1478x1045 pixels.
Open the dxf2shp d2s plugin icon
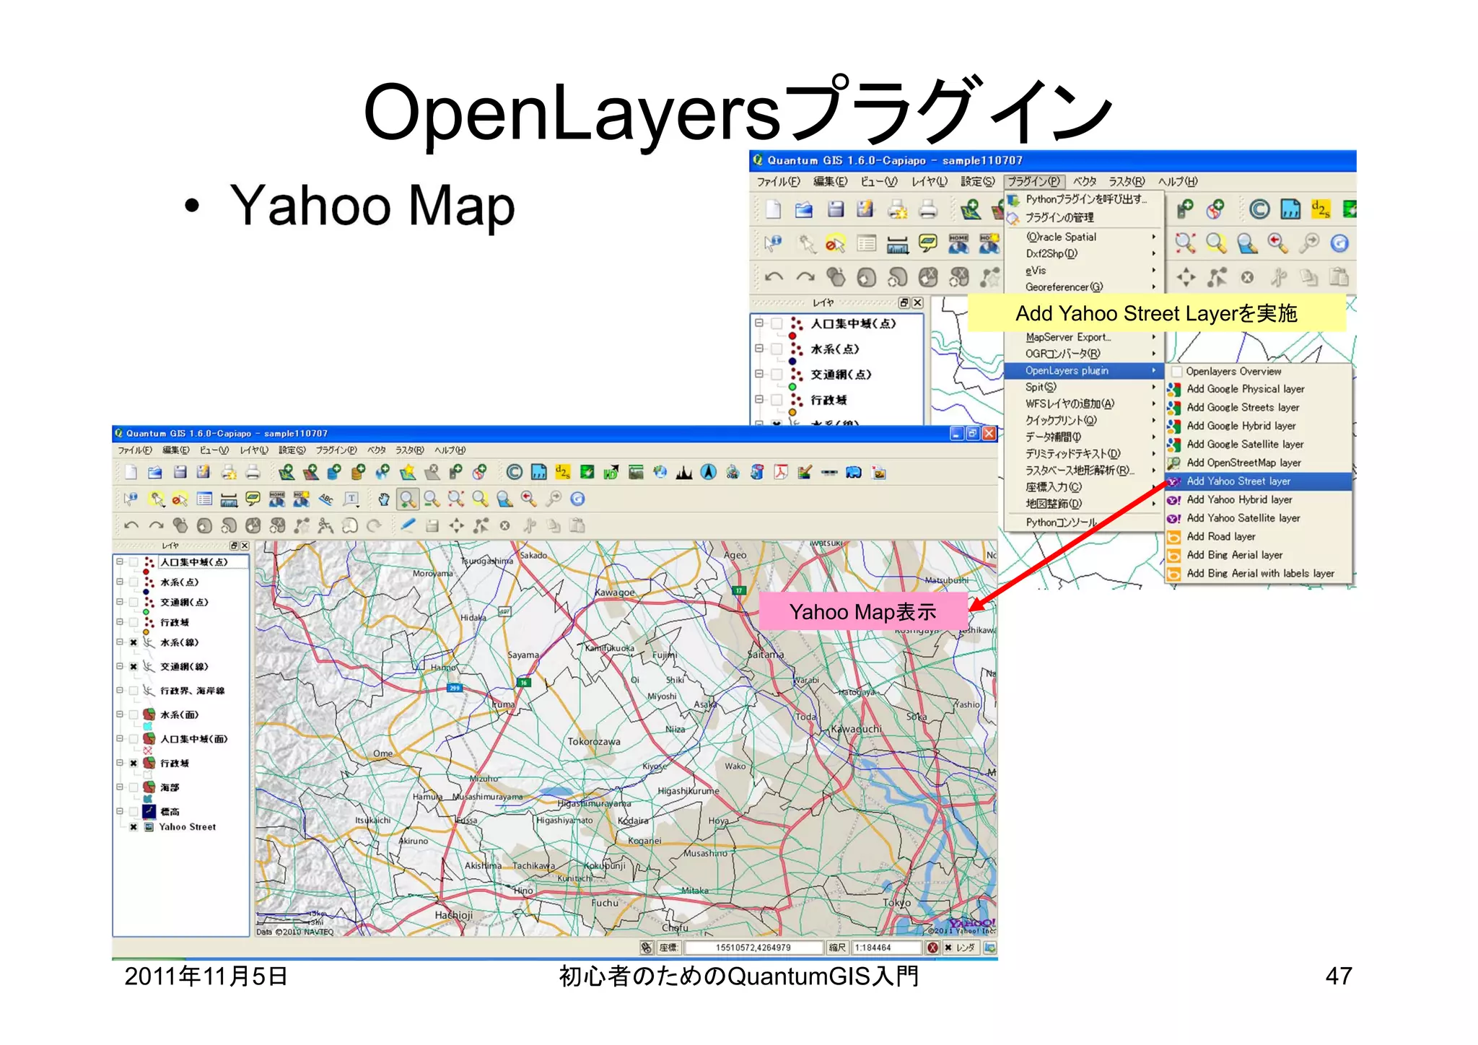563,473
